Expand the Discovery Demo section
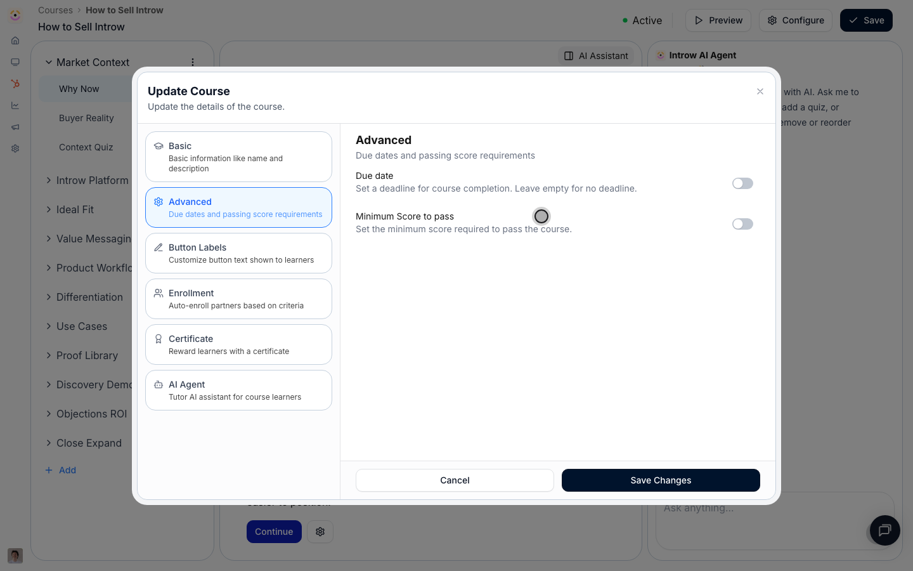 [49, 384]
